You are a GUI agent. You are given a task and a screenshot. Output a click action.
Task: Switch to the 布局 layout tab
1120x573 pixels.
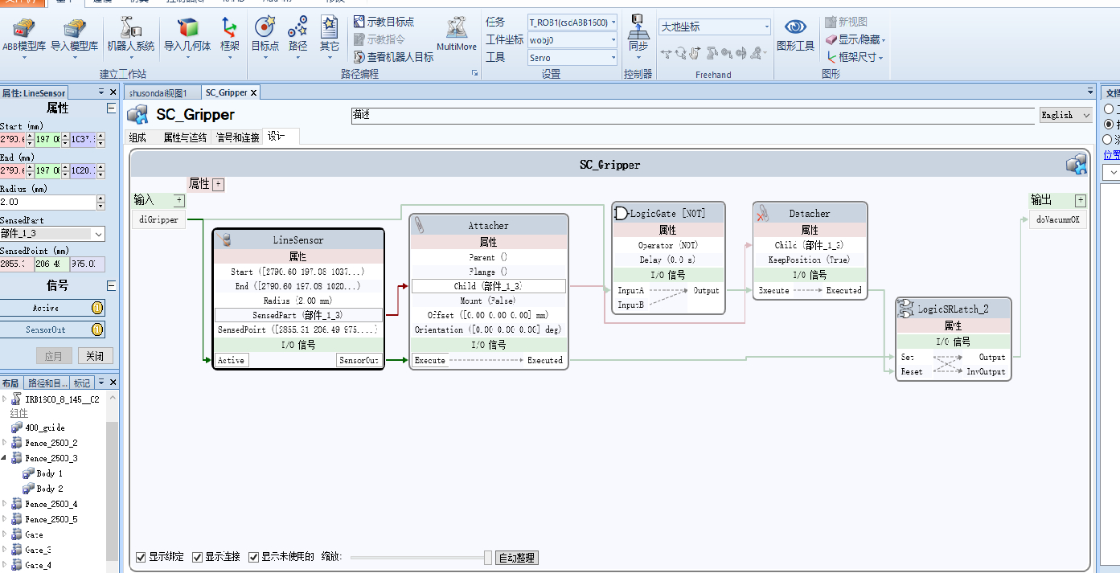(10, 383)
